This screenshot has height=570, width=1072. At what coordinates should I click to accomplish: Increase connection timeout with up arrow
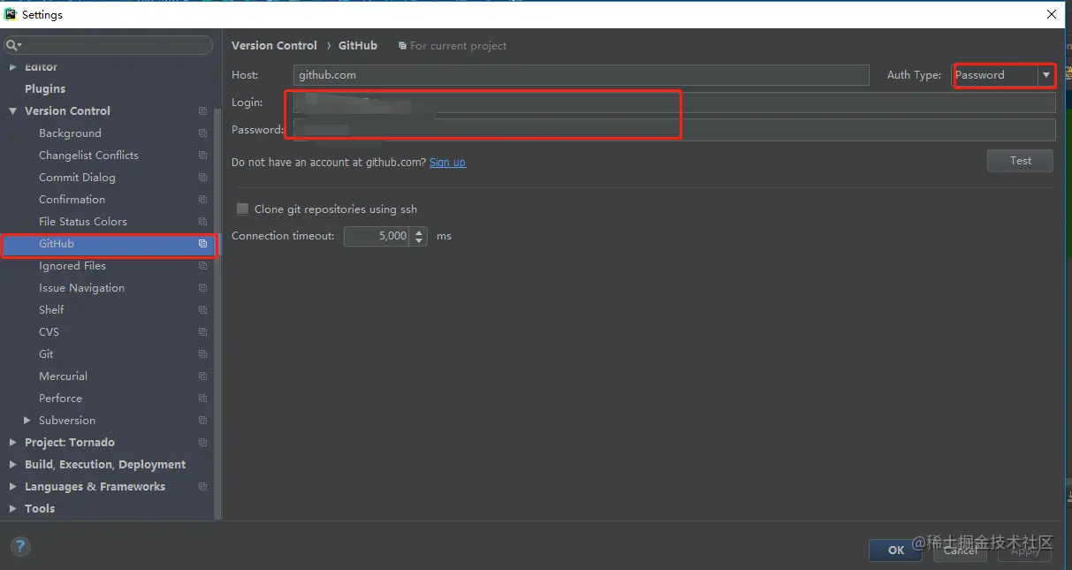point(419,232)
